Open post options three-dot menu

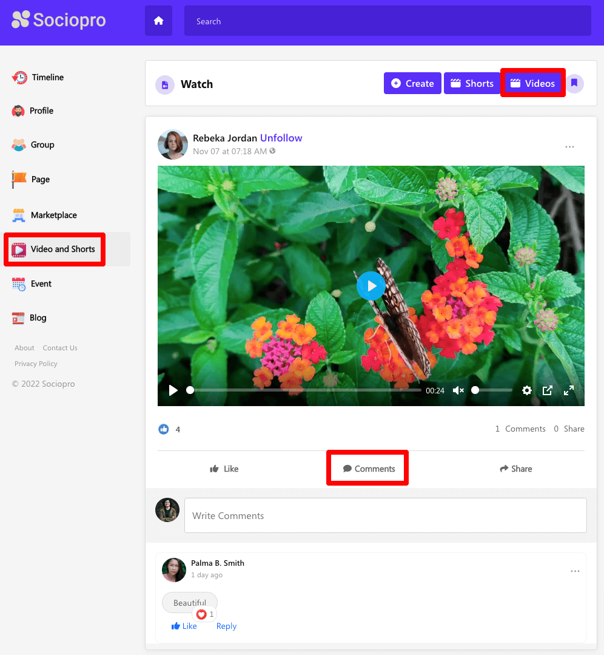569,147
